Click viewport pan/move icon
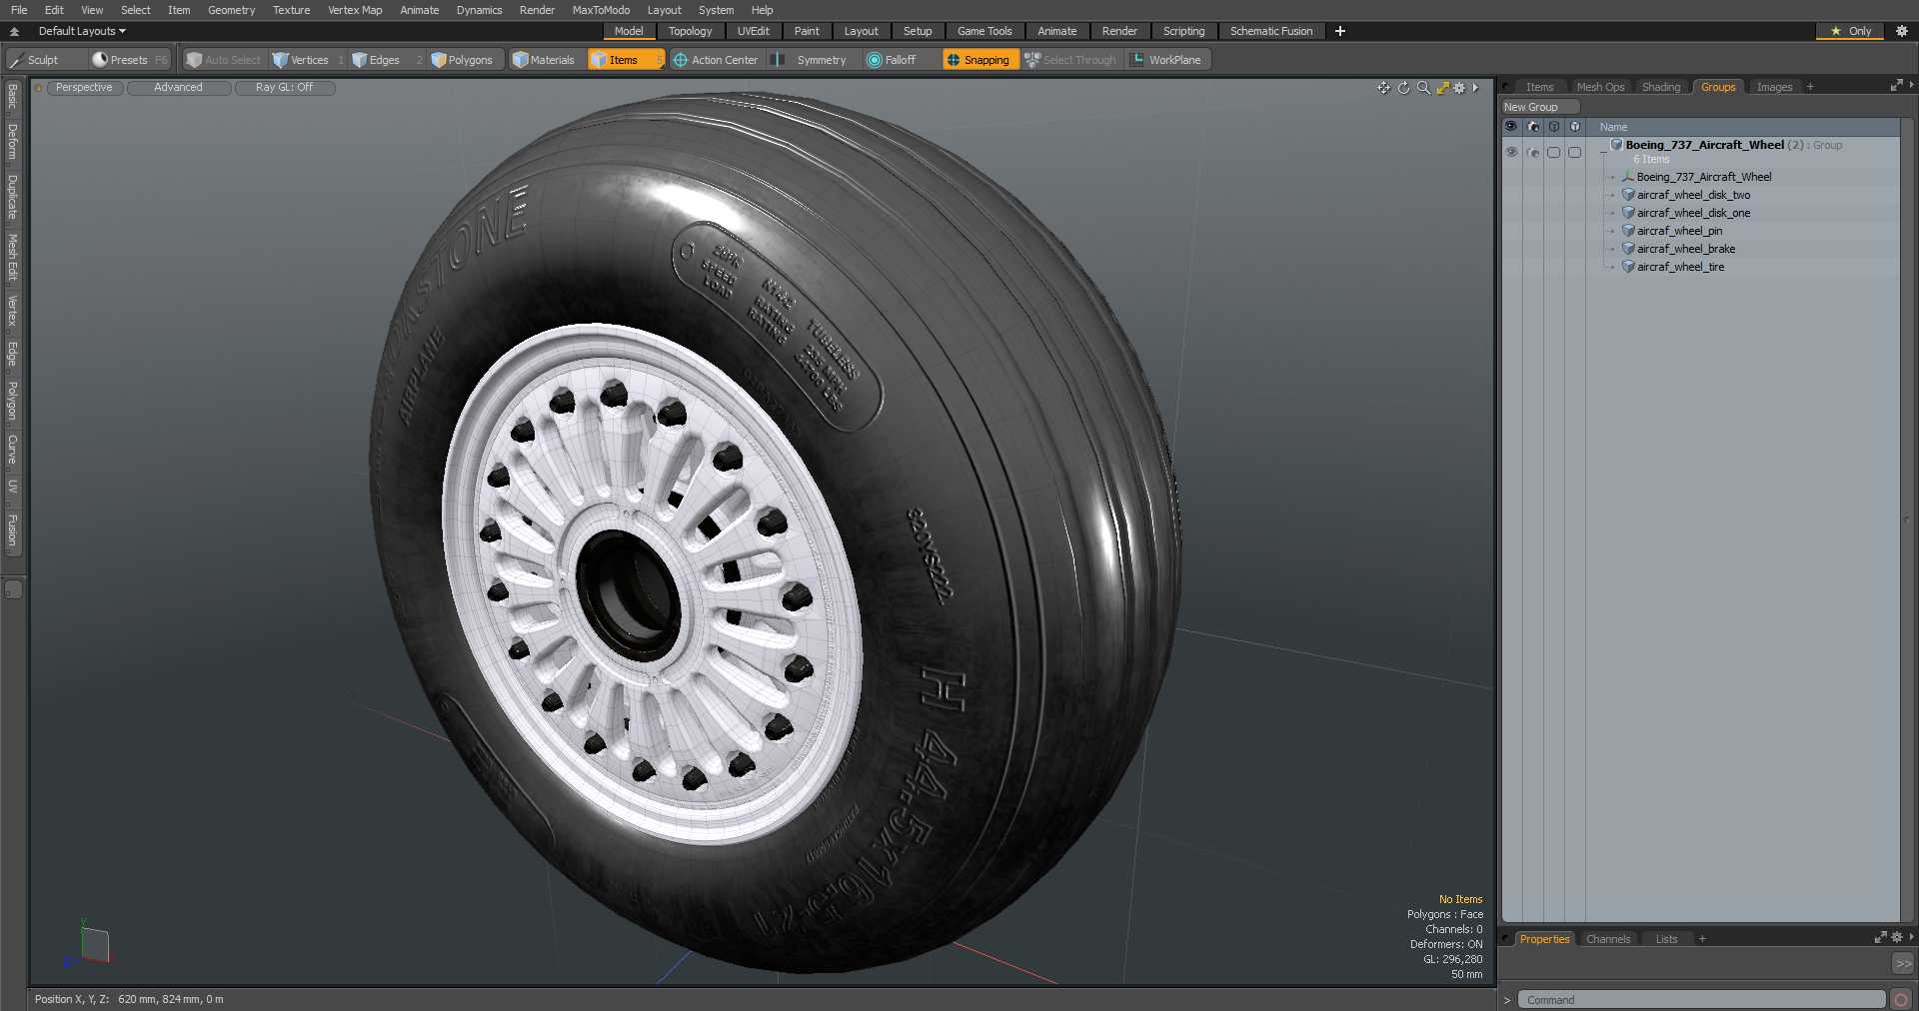 1383,88
